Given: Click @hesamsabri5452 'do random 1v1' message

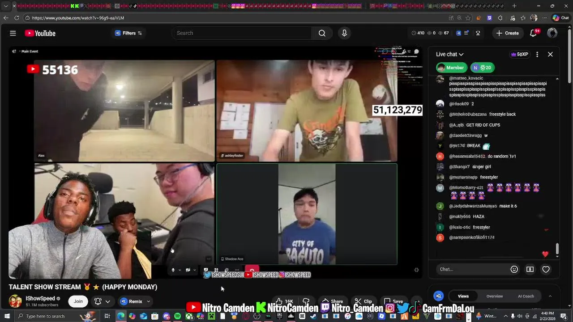Looking at the screenshot, I should click(483, 157).
